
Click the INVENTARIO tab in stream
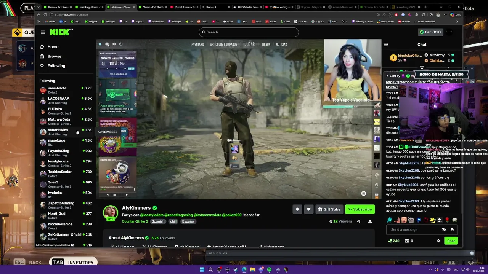[x=197, y=45]
